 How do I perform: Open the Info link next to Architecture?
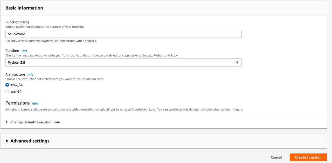pyautogui.click(x=30, y=75)
